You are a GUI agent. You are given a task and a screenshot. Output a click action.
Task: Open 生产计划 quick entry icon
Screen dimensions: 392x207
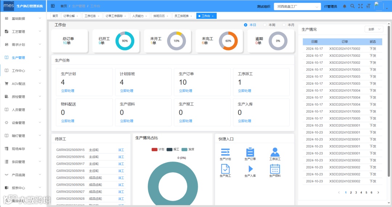(225, 152)
